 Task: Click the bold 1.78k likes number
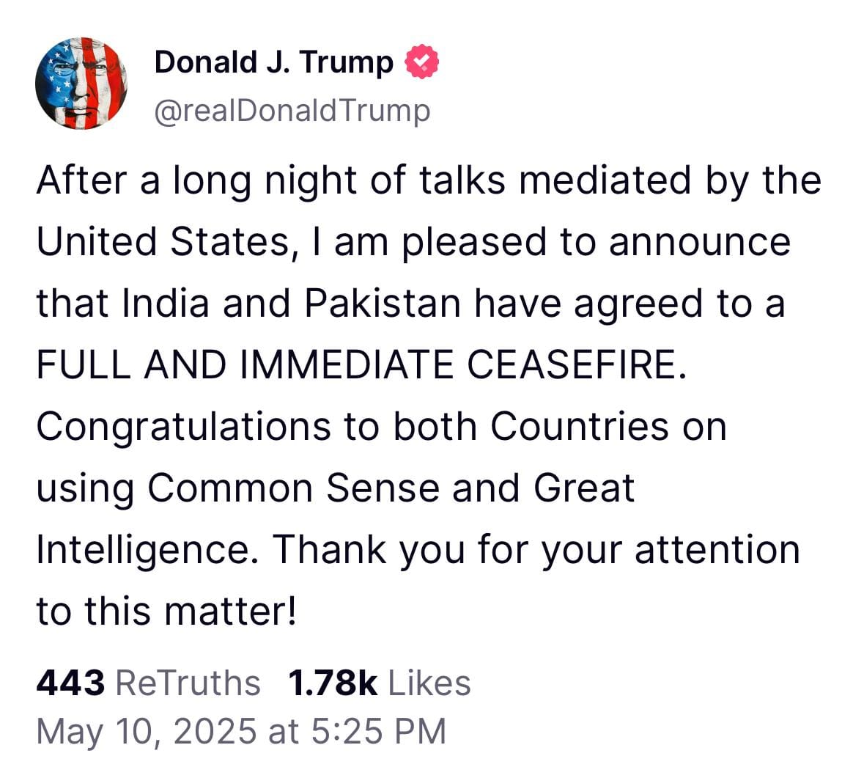click(333, 683)
